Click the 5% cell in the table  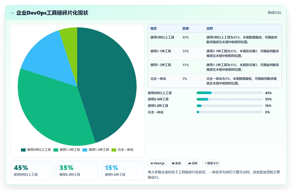coord(185,79)
